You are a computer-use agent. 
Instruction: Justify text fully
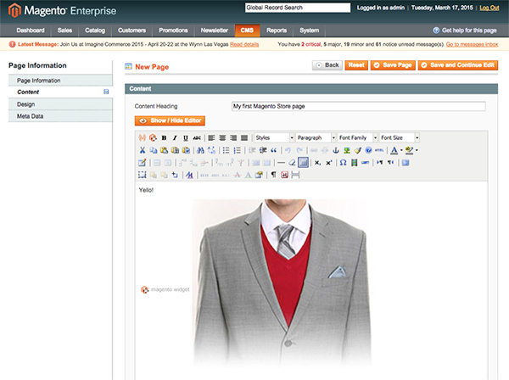(244, 137)
